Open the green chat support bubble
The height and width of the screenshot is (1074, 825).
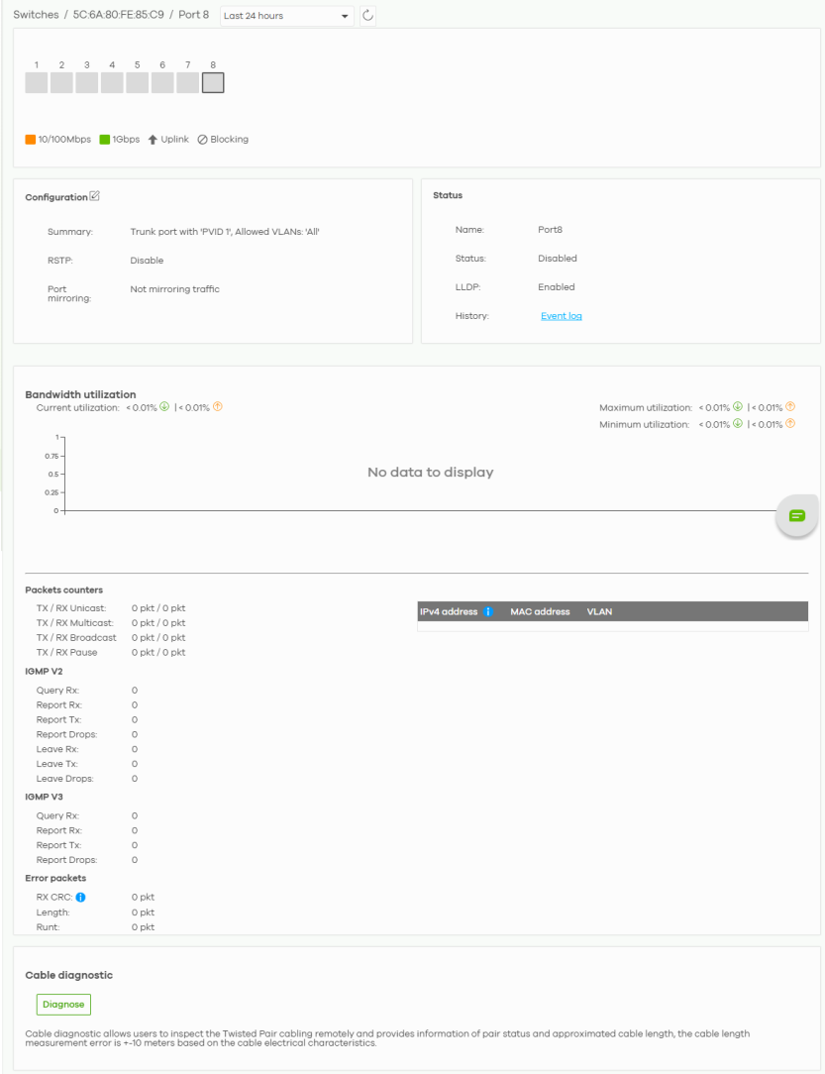797,516
